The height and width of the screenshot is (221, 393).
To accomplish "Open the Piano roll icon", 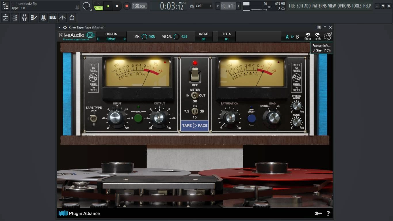I will [x=34, y=18].
